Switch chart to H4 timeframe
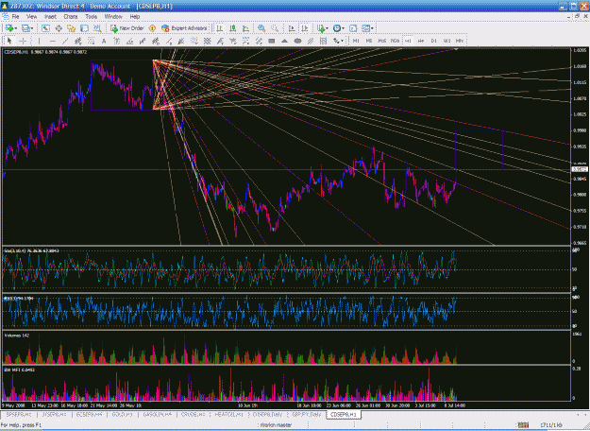The height and width of the screenshot is (431, 590). pyautogui.click(x=421, y=41)
